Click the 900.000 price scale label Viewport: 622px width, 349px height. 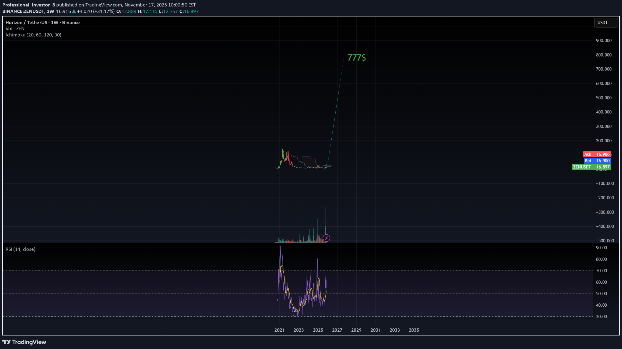(603, 41)
